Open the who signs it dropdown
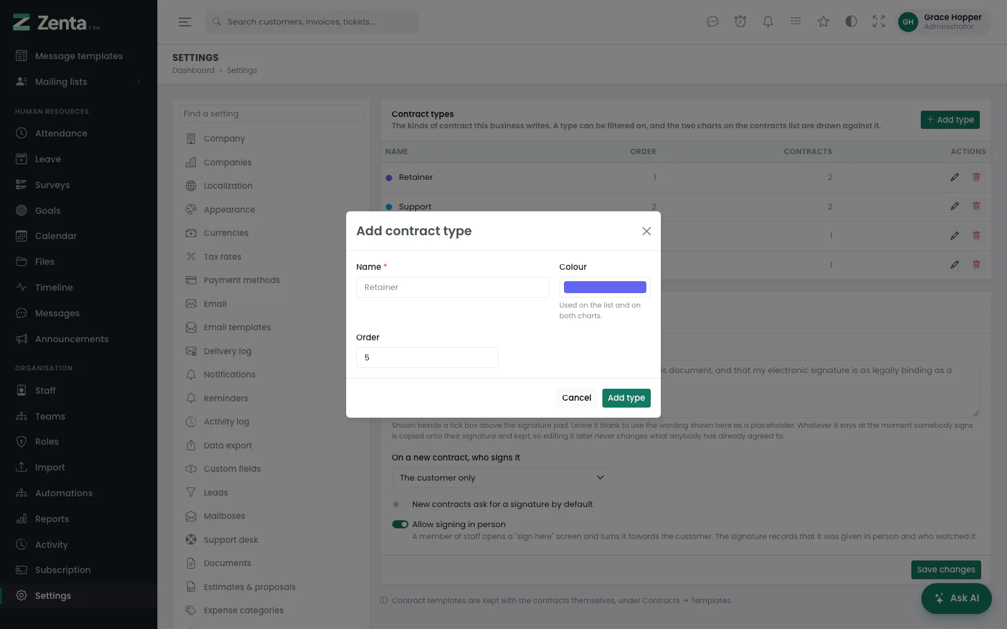 click(x=502, y=478)
